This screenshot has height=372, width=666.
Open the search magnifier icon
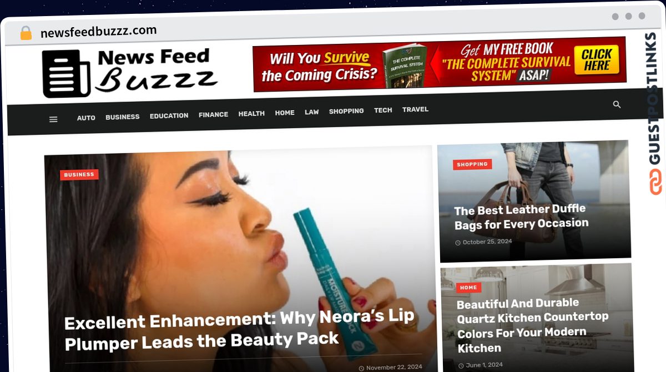pos(617,104)
